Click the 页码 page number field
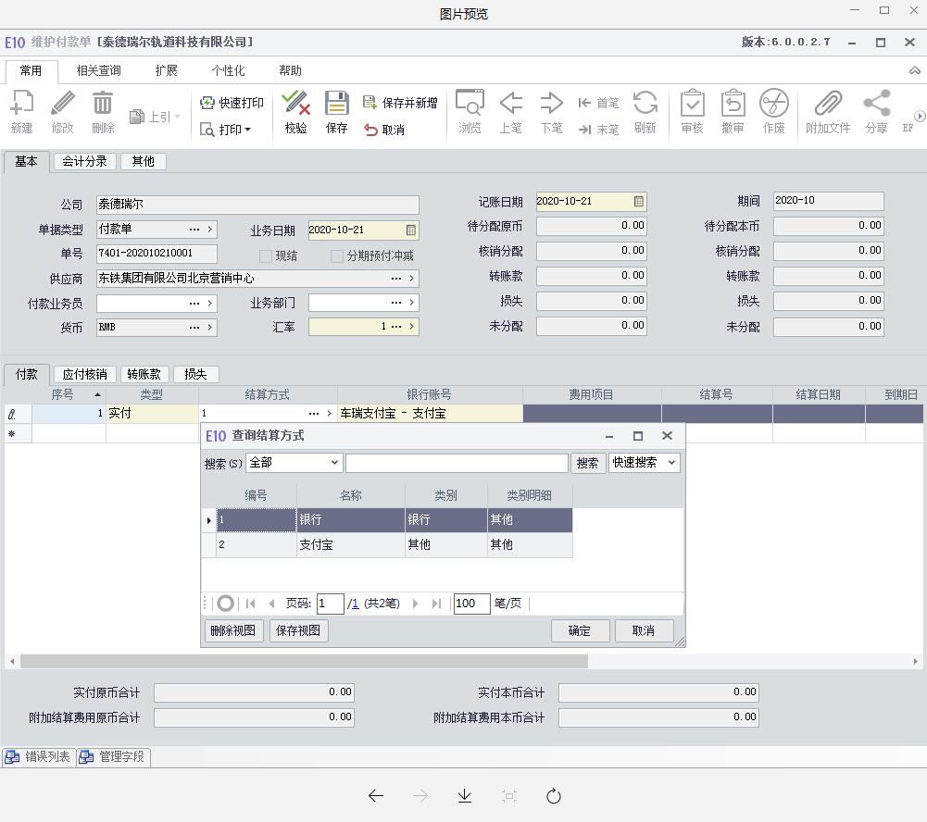 (331, 604)
